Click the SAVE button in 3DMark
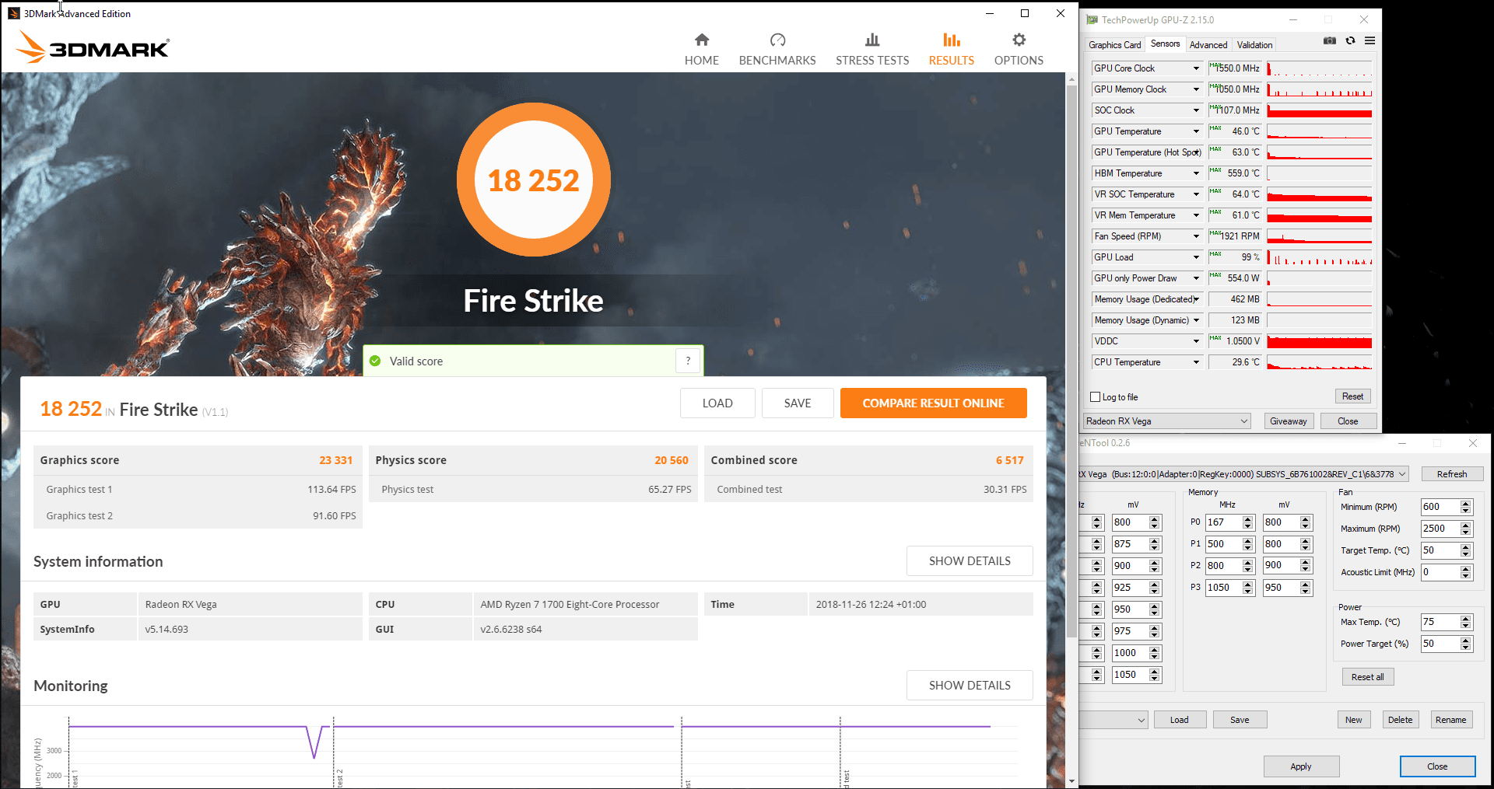 pos(798,403)
